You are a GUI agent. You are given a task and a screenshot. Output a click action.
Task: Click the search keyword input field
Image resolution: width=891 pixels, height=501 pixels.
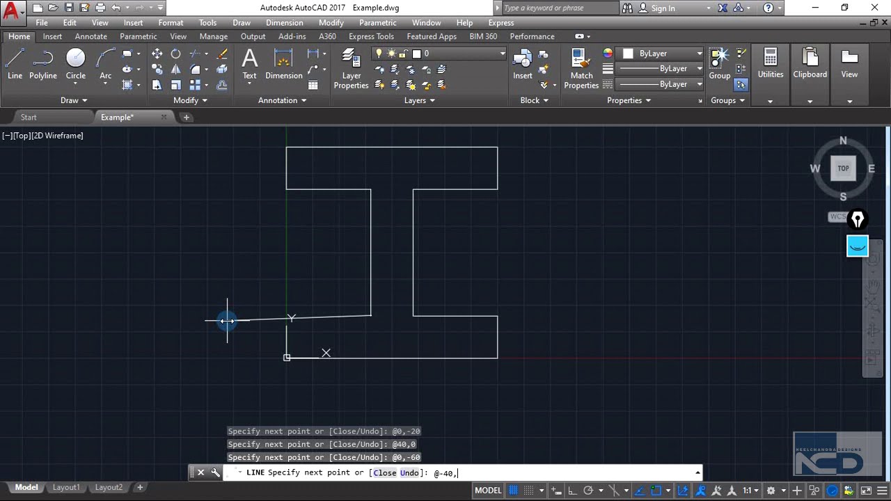[558, 8]
